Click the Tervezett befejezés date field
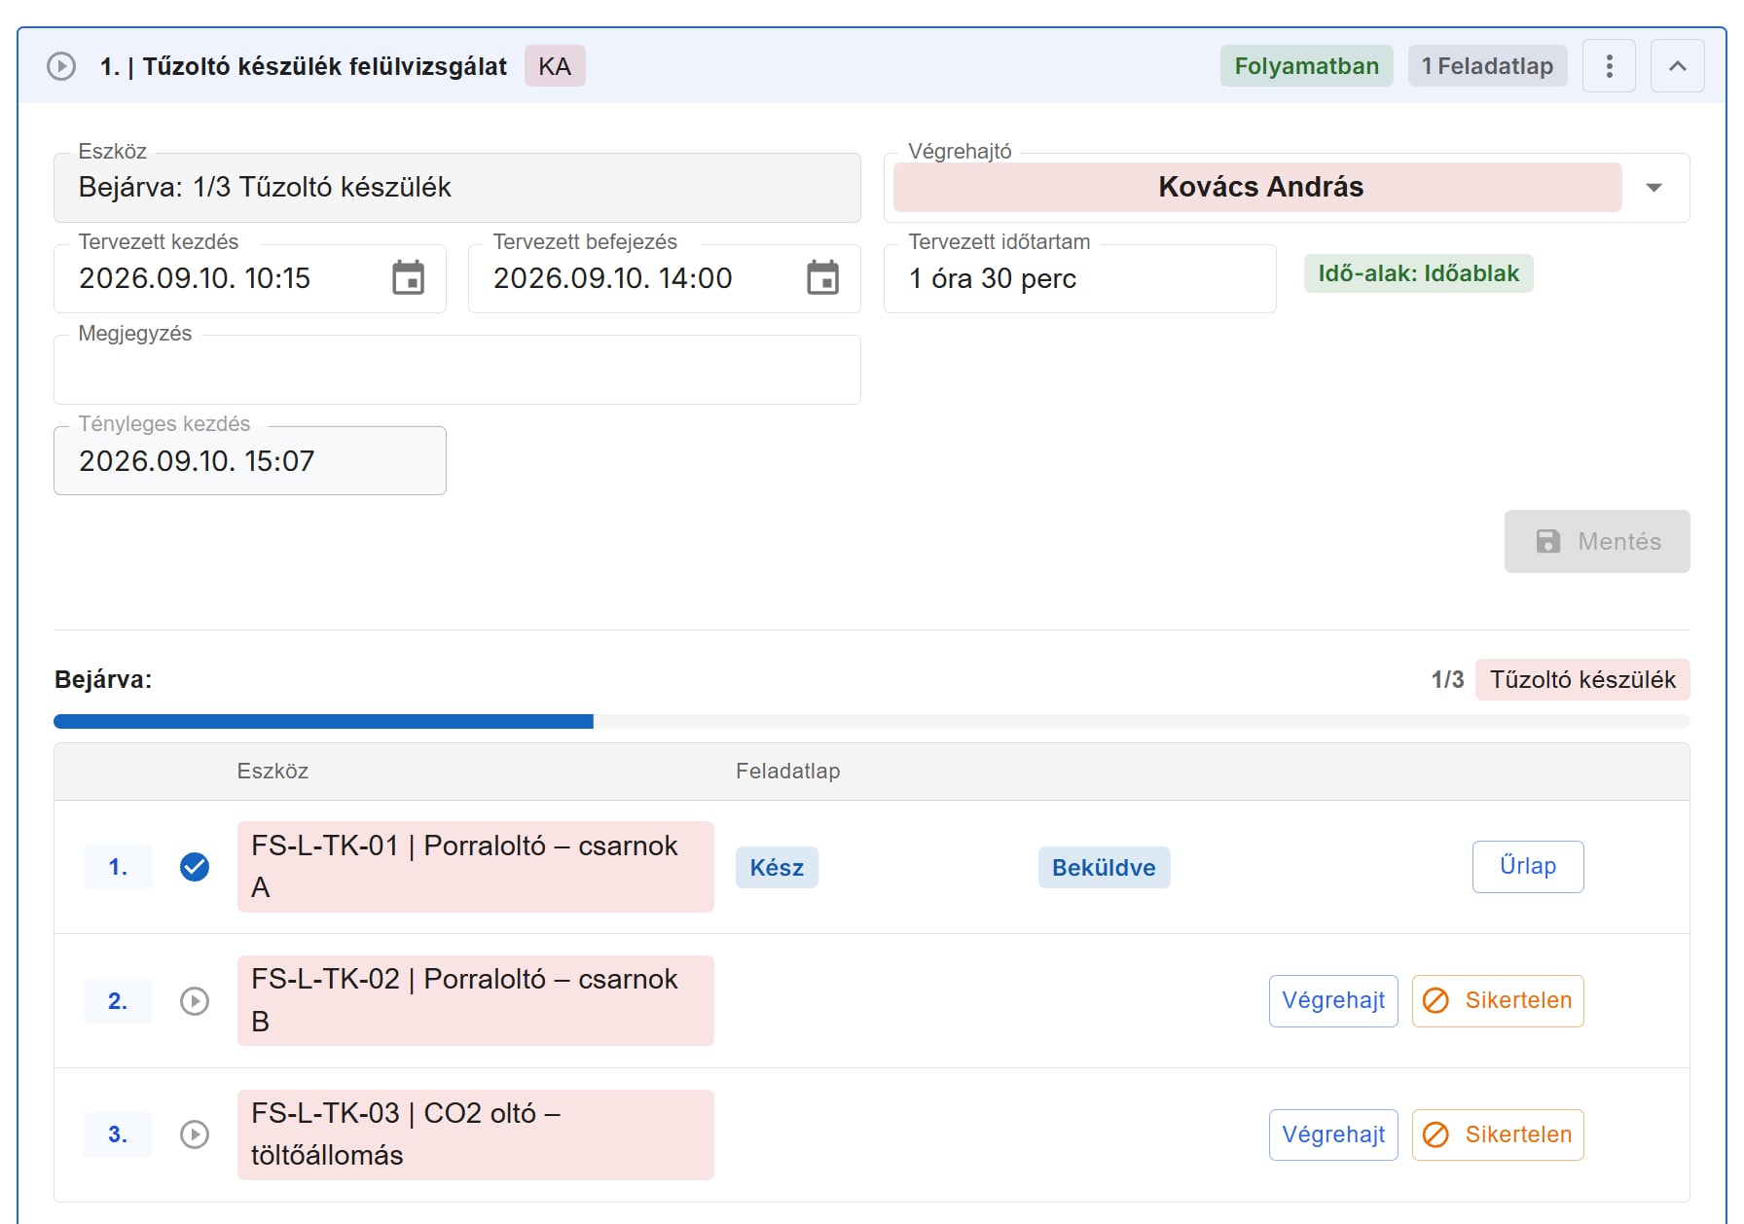 [x=664, y=278]
